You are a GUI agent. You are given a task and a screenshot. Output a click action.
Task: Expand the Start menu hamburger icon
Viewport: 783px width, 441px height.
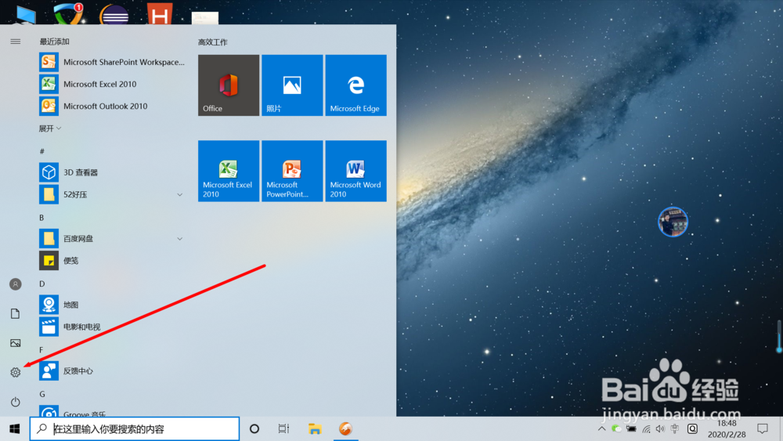16,42
